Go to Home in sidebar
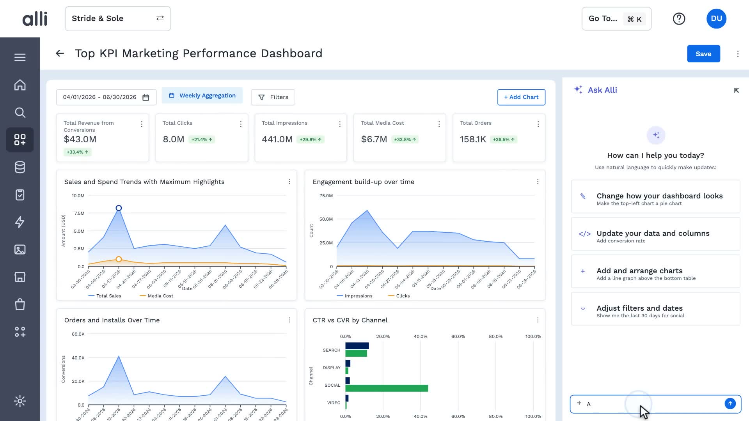The height and width of the screenshot is (421, 749). coord(20,85)
